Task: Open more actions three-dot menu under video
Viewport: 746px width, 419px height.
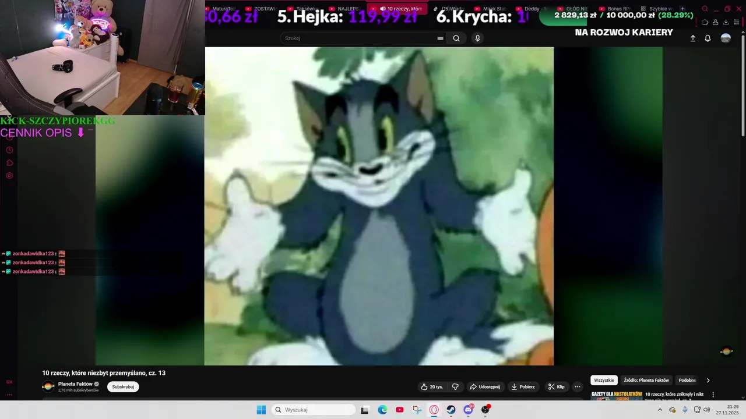Action: tap(578, 386)
